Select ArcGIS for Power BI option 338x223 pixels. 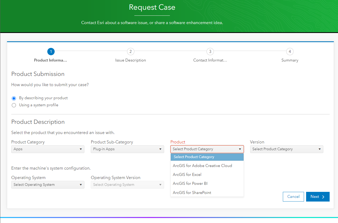(190, 183)
